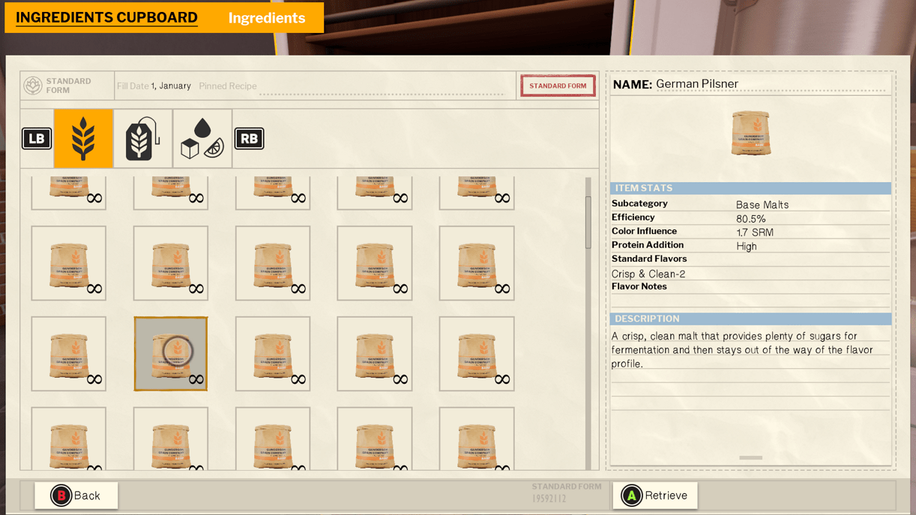916x515 pixels.
Task: Select the highlighted German Pilsner malt bag
Action: click(x=171, y=354)
